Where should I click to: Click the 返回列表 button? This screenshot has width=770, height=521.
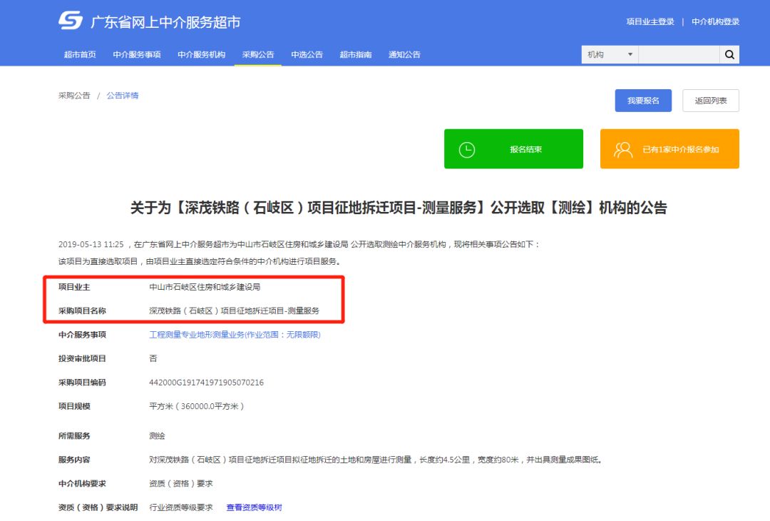[x=711, y=101]
